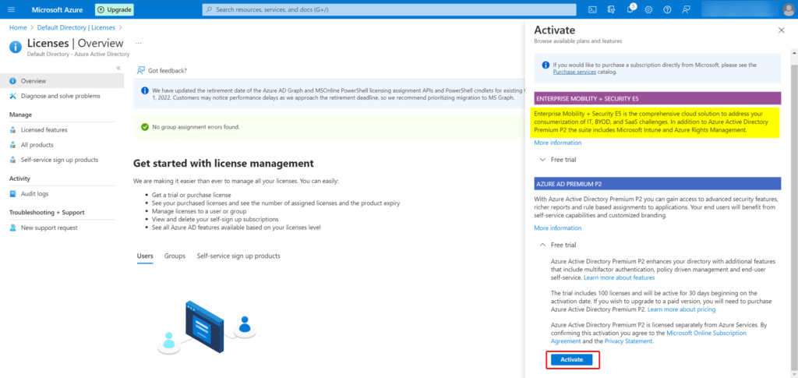Image resolution: width=798 pixels, height=378 pixels.
Task: Open the Privacy Statement link
Action: (629, 341)
